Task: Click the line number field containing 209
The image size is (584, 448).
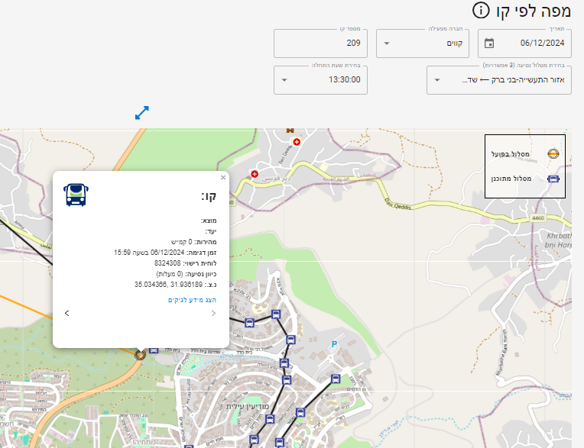Action: click(x=320, y=44)
